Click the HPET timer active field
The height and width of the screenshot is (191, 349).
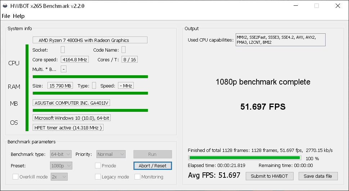pos(68,128)
